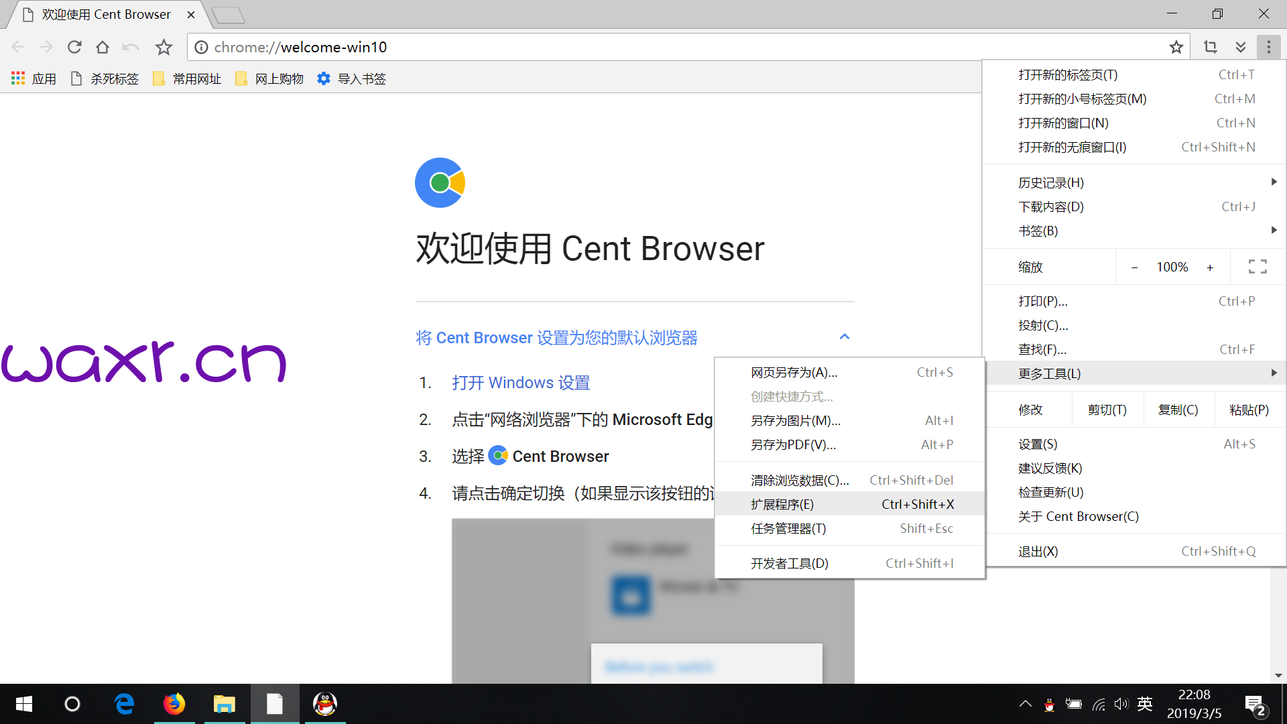Open 建议反馈(K)
This screenshot has width=1287, height=724.
tap(1134, 468)
